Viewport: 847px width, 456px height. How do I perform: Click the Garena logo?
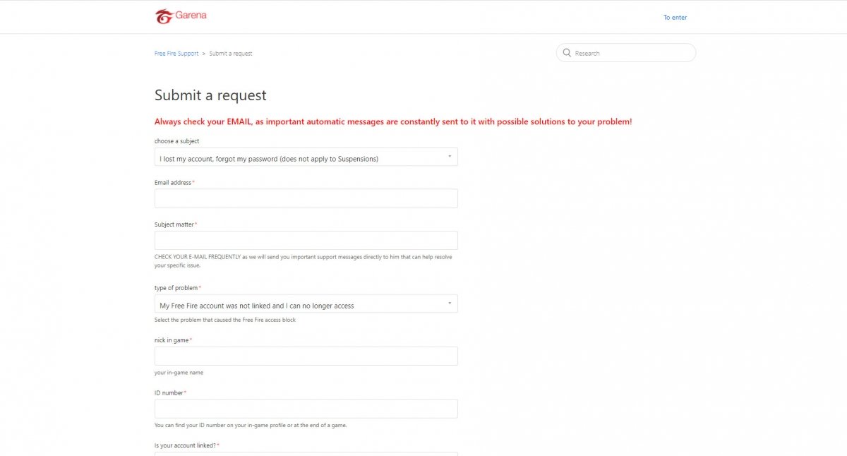click(x=181, y=16)
